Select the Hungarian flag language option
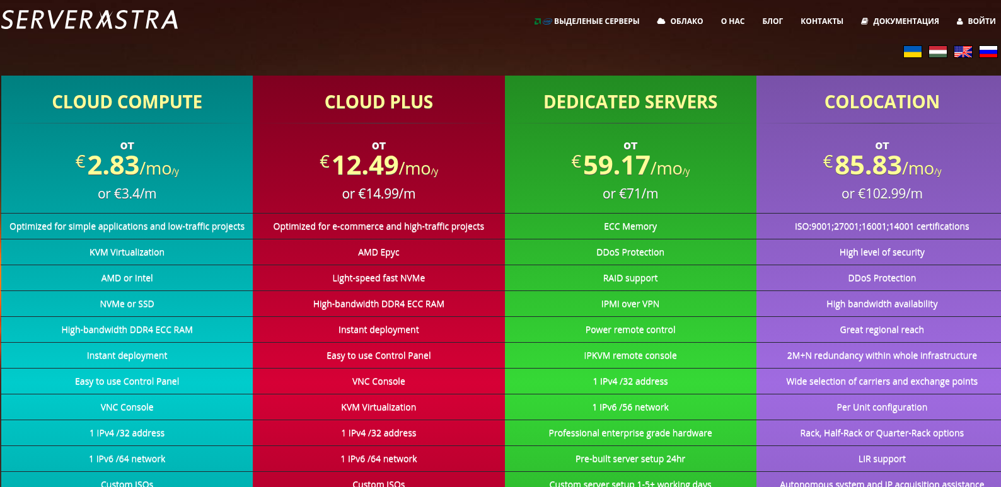Image resolution: width=1001 pixels, height=487 pixels. (x=937, y=52)
